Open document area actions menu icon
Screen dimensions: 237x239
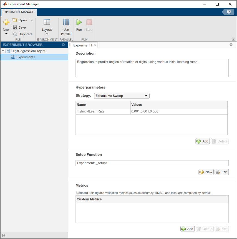231,45
